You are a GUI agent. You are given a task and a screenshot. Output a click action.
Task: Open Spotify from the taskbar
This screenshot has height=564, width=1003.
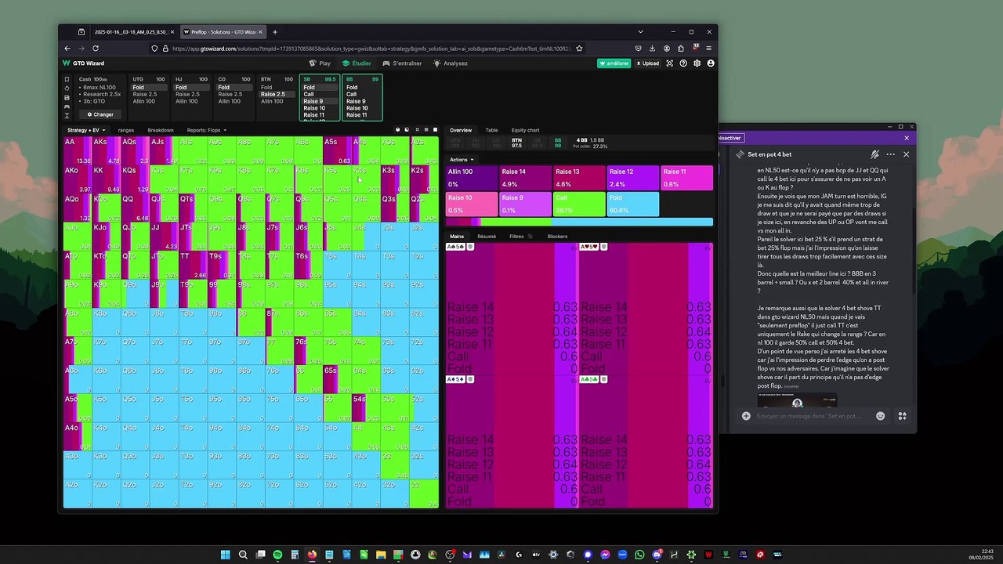(277, 555)
